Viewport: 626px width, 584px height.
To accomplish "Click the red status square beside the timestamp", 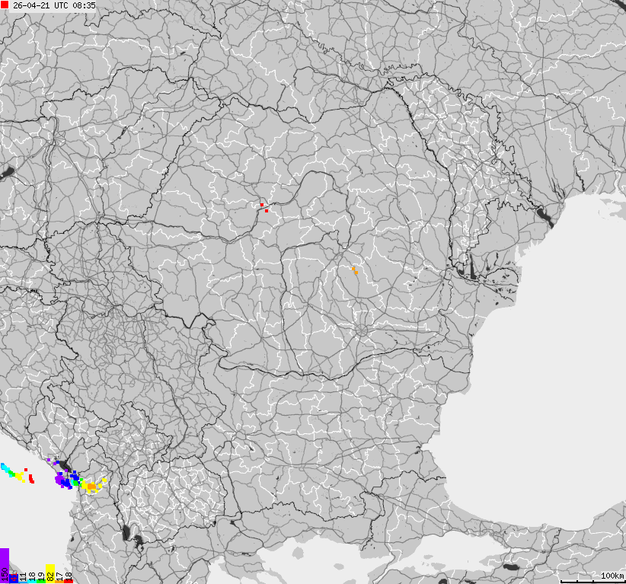I will tap(6, 6).
